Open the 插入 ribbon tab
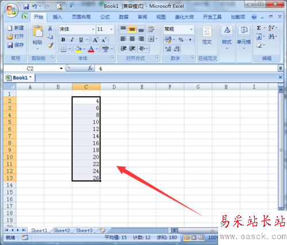The image size is (287, 245). (57, 17)
